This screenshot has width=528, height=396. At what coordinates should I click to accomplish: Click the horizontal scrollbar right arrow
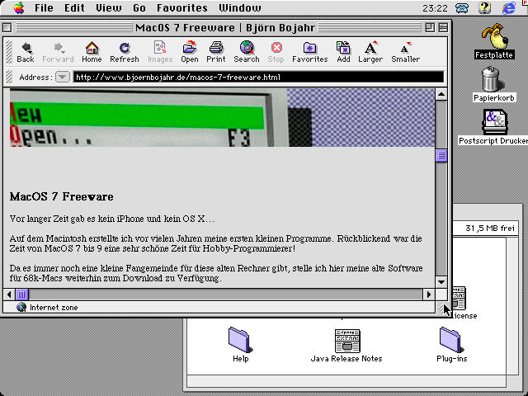[429, 295]
